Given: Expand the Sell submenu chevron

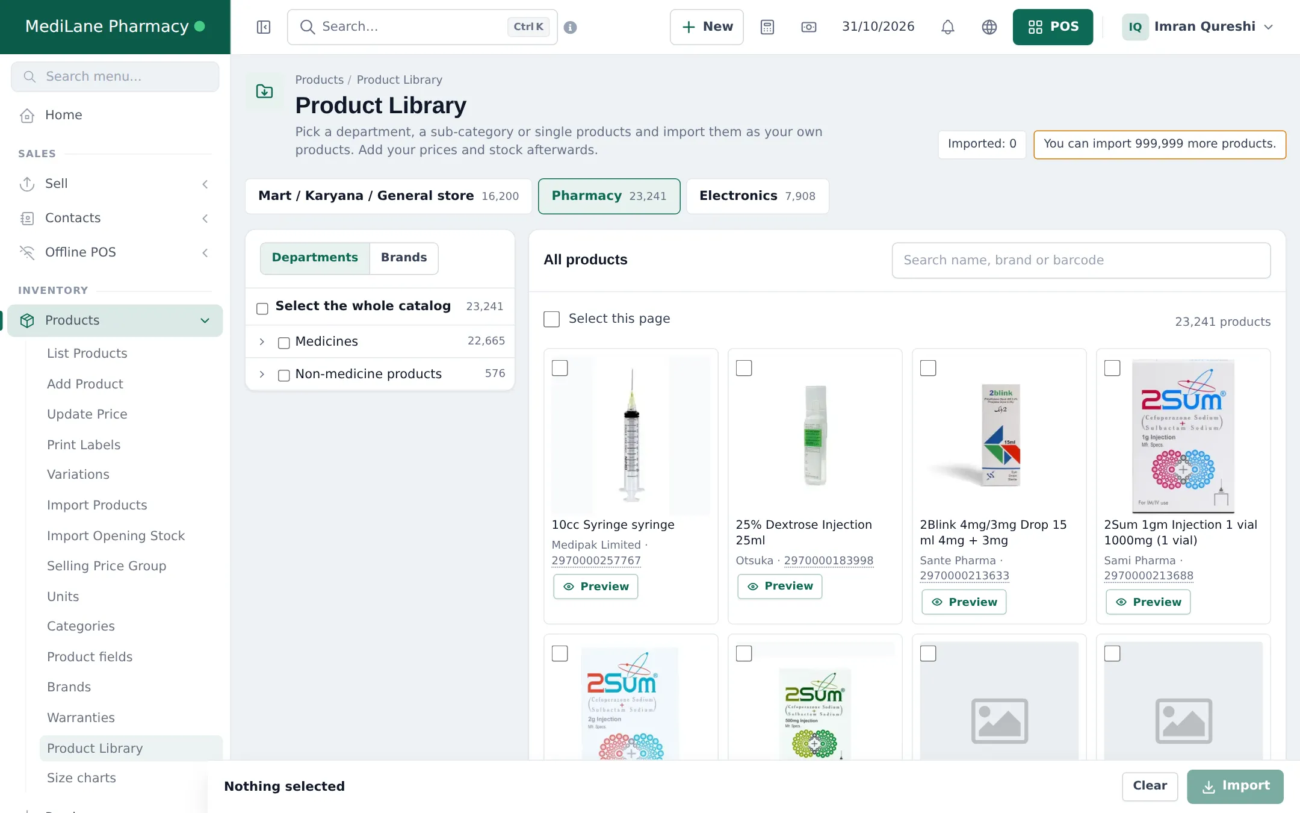Looking at the screenshot, I should pos(205,184).
